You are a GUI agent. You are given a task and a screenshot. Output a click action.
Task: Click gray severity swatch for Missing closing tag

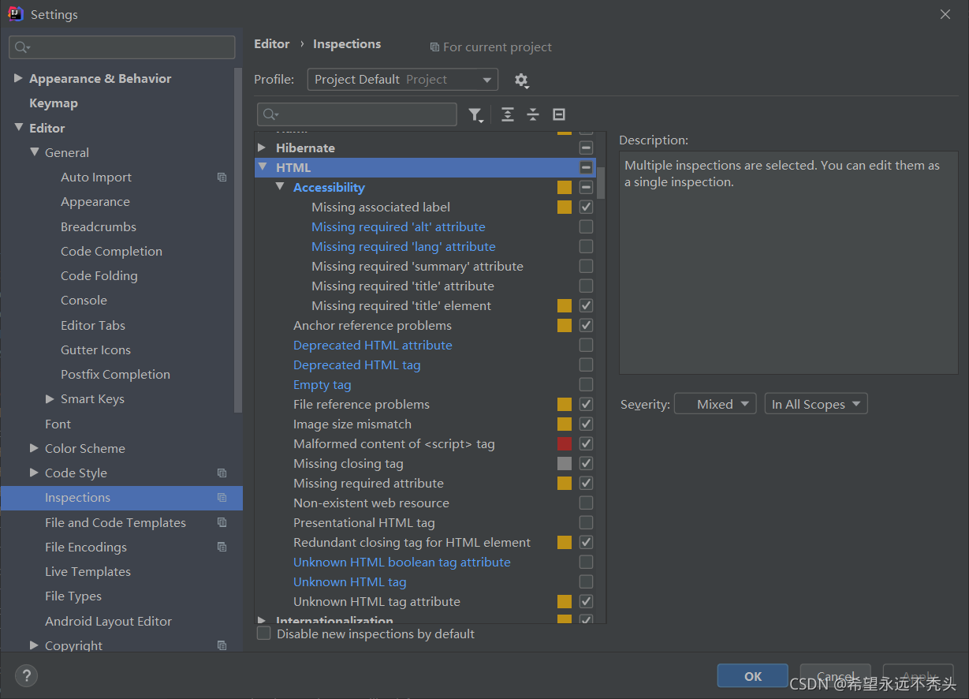(565, 463)
